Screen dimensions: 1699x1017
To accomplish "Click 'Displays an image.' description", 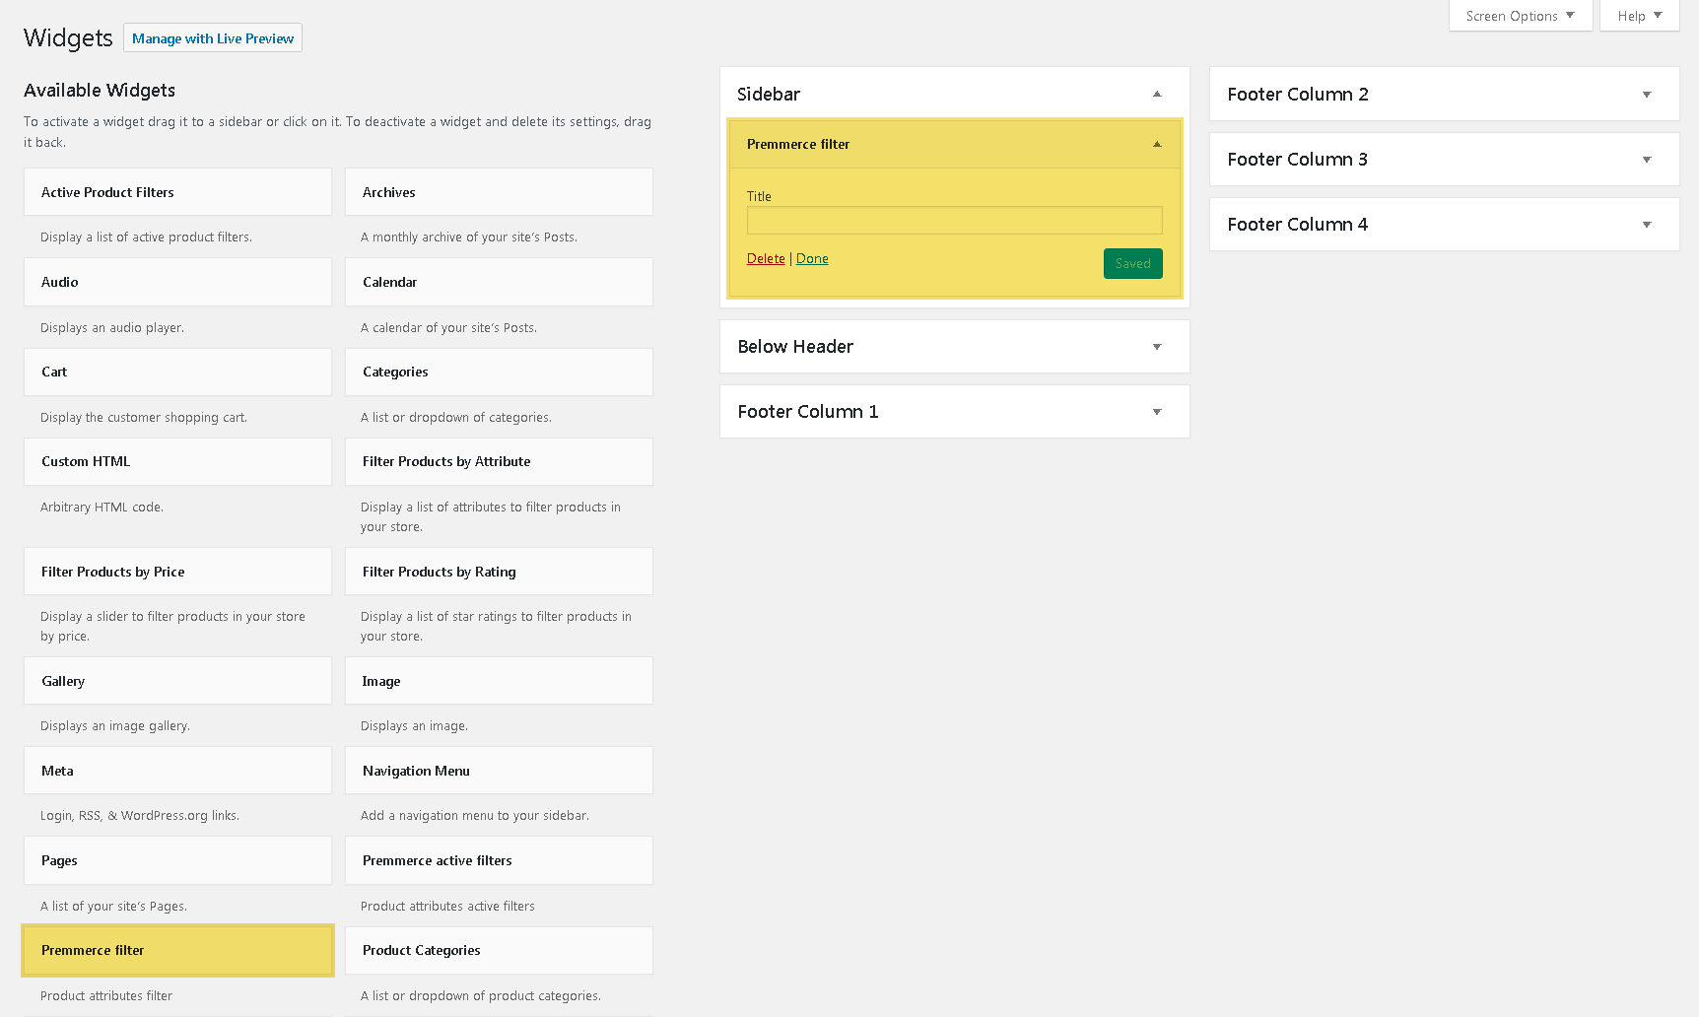I will 414,726.
